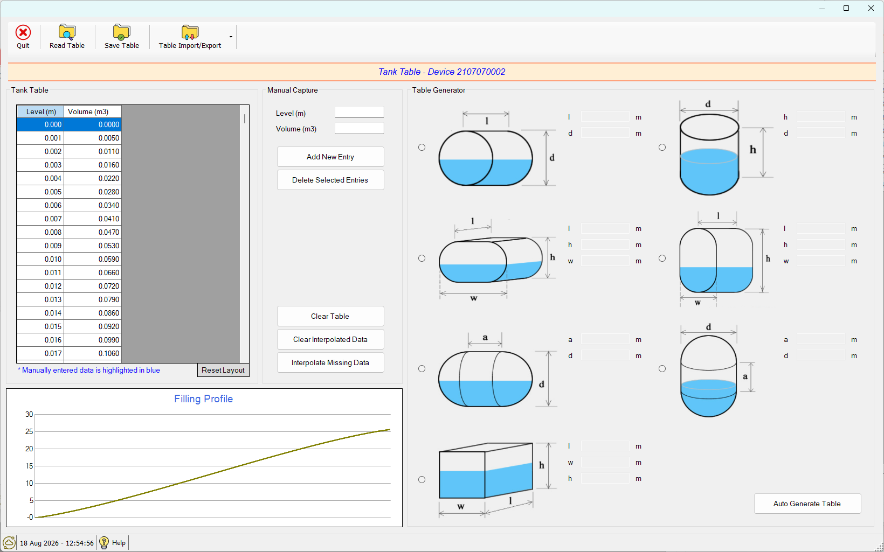
Task: Click the Level (m) input field
Action: 360,113
